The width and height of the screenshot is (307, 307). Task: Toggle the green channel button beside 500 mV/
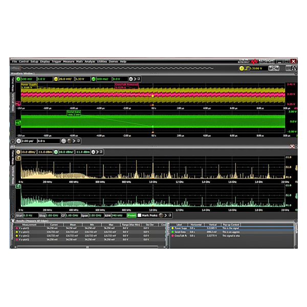(94, 79)
